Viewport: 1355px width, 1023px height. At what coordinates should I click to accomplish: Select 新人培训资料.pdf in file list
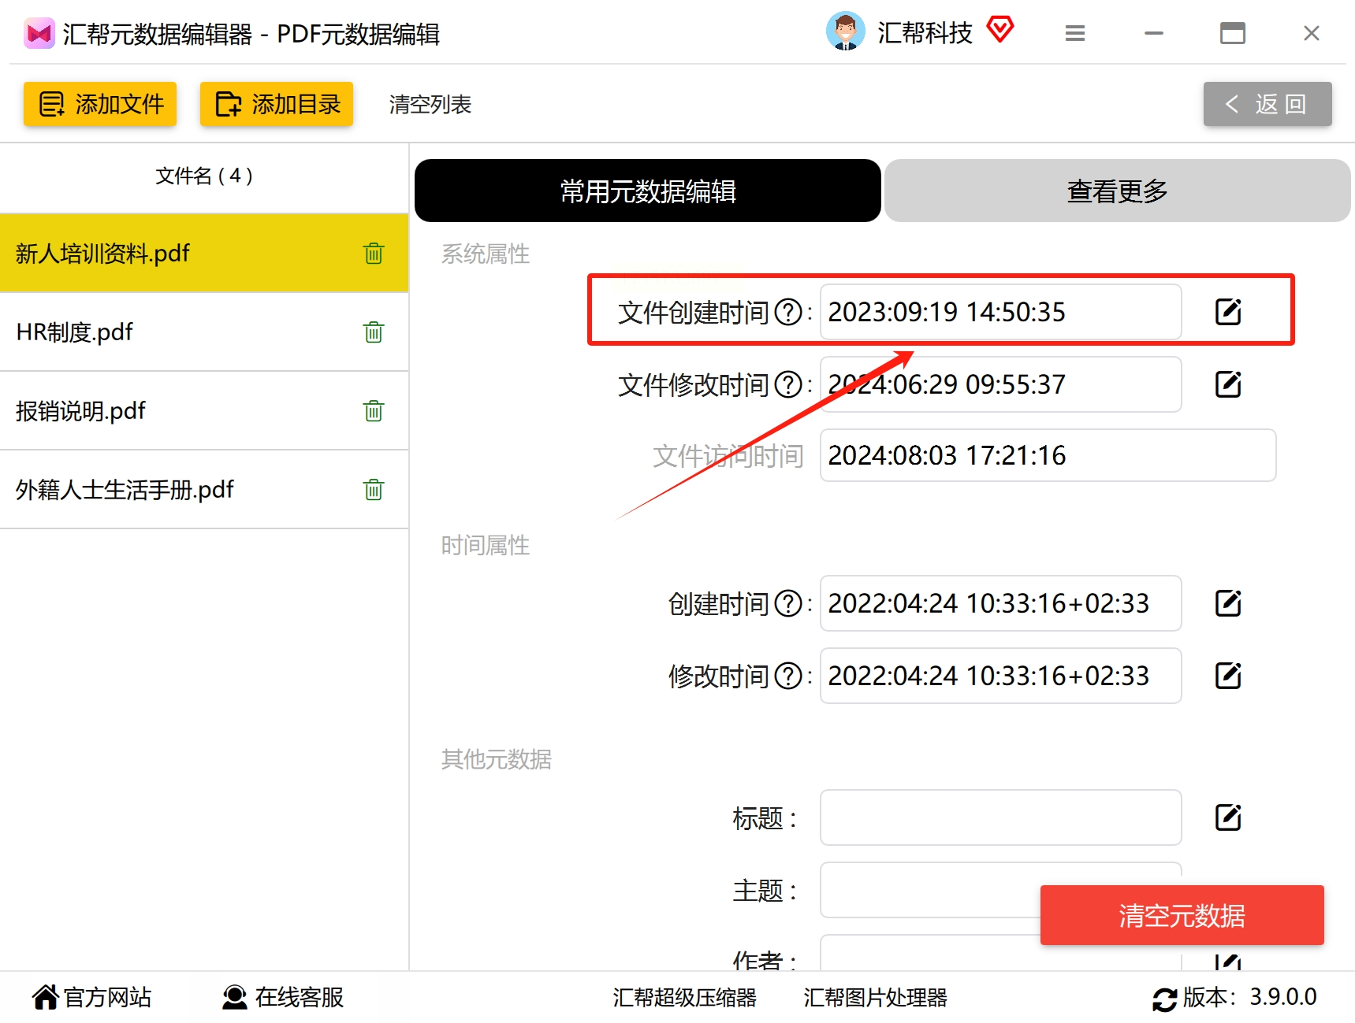[x=204, y=254]
